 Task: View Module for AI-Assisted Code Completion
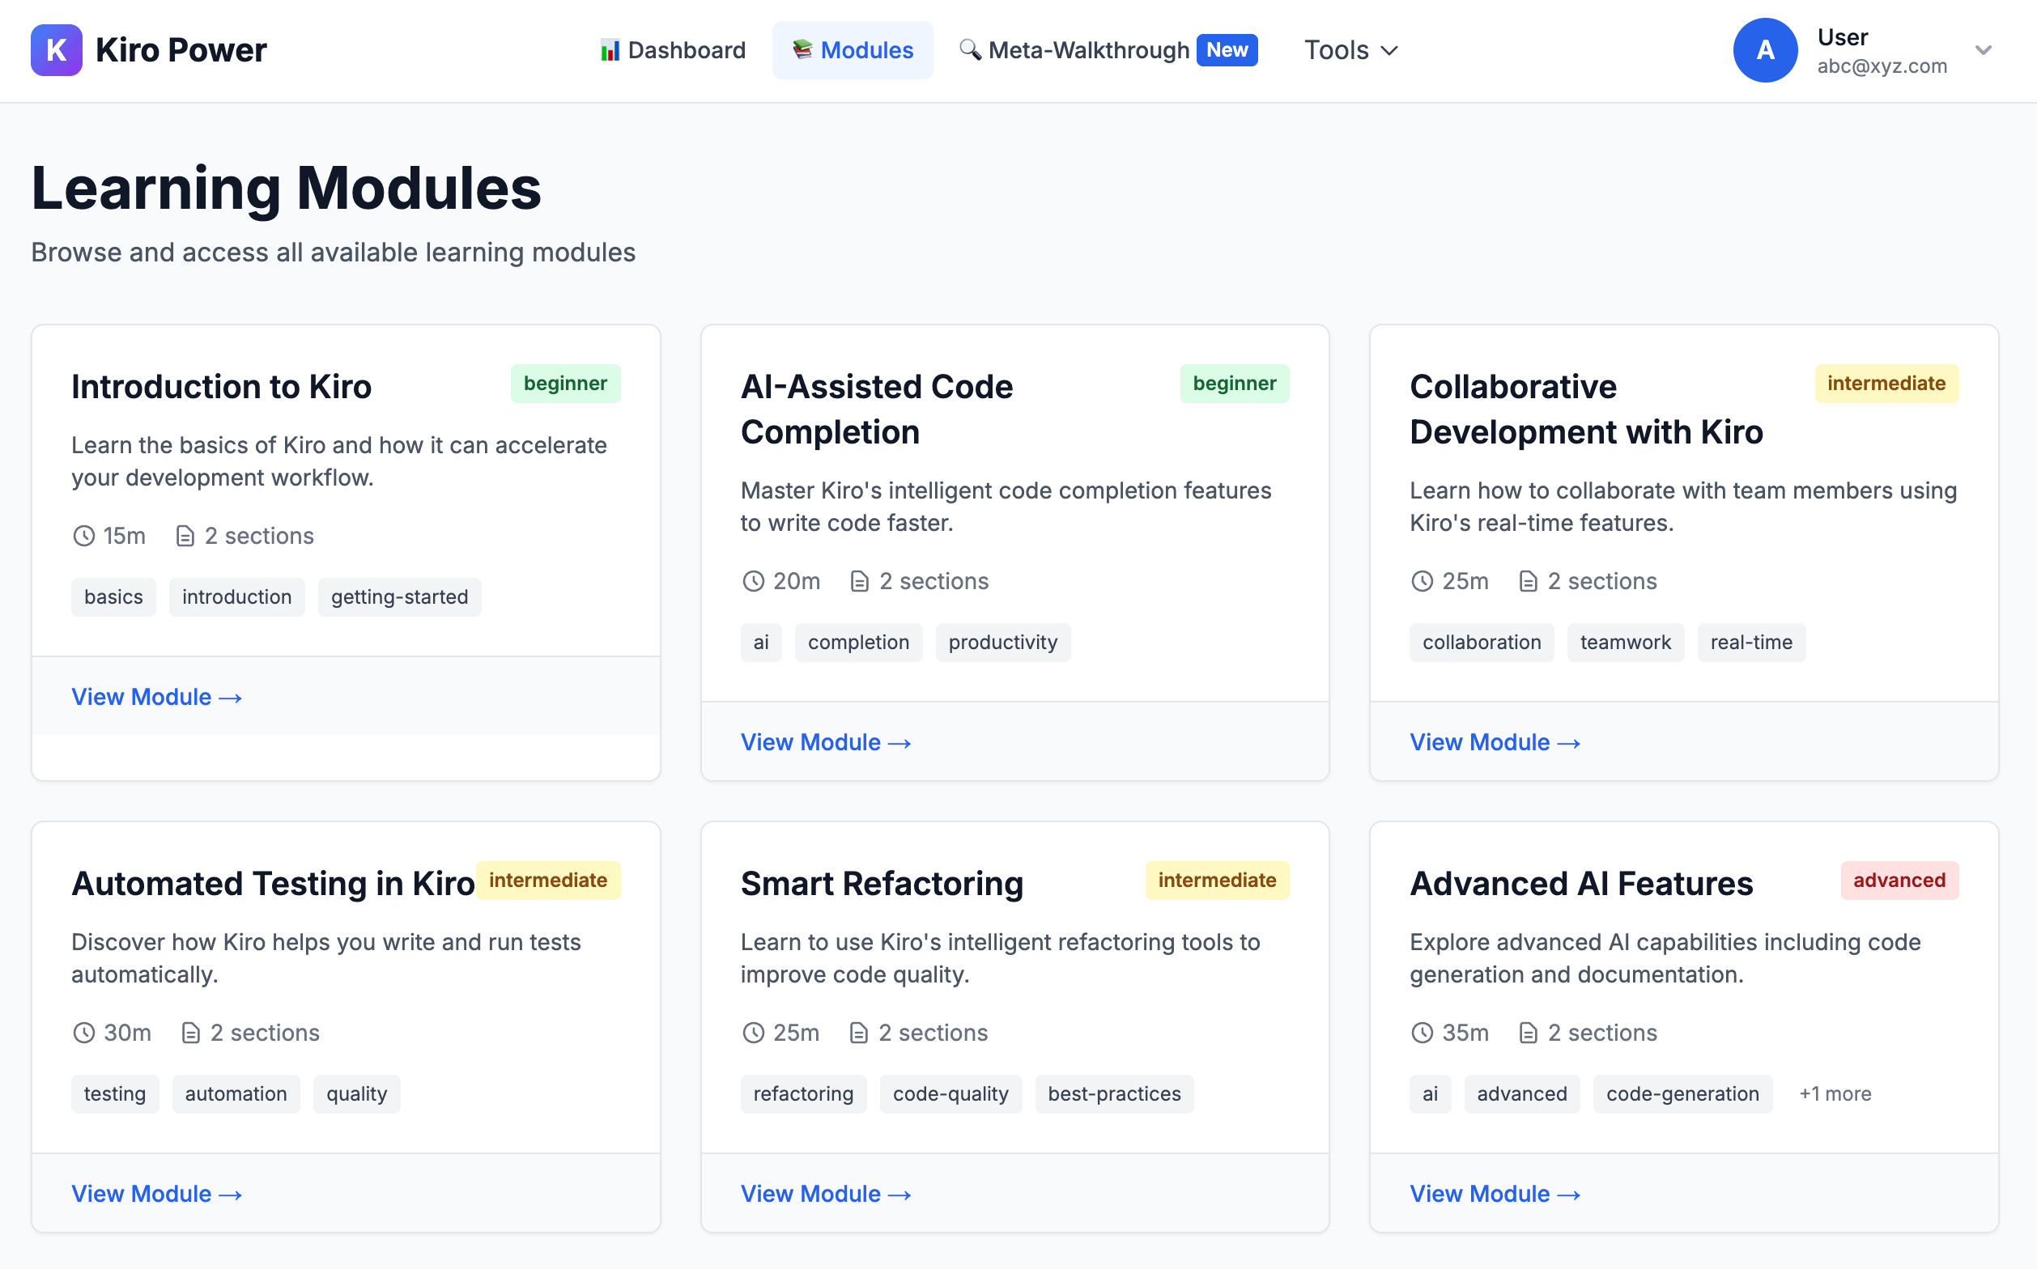pyautogui.click(x=827, y=742)
